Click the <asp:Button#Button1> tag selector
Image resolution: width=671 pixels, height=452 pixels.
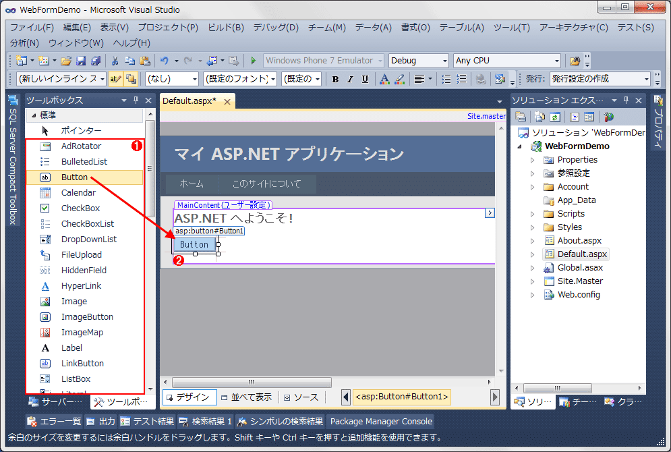point(402,397)
